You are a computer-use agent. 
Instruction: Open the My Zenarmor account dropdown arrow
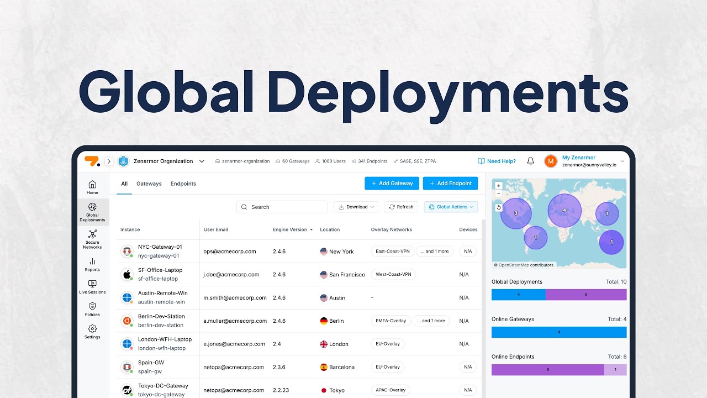pos(622,161)
